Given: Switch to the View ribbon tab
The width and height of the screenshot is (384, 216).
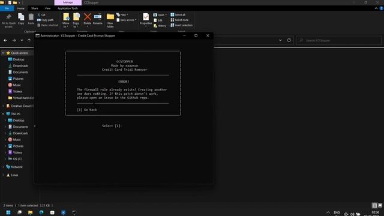Looking at the screenshot, I should (47, 8).
